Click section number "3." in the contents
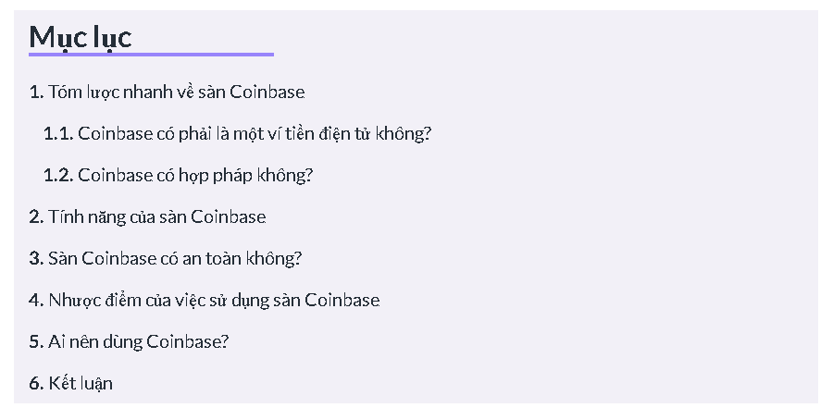 (x=36, y=259)
